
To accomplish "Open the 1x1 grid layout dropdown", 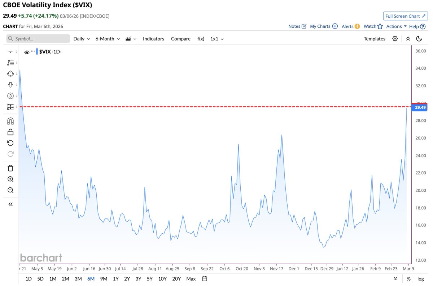I will [x=217, y=39].
